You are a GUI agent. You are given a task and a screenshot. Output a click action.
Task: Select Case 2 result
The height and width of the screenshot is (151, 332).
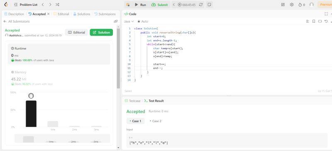tap(156, 121)
